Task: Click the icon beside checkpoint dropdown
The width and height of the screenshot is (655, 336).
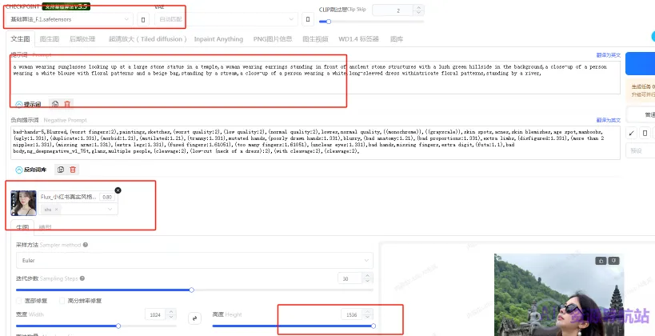Action: pos(143,18)
